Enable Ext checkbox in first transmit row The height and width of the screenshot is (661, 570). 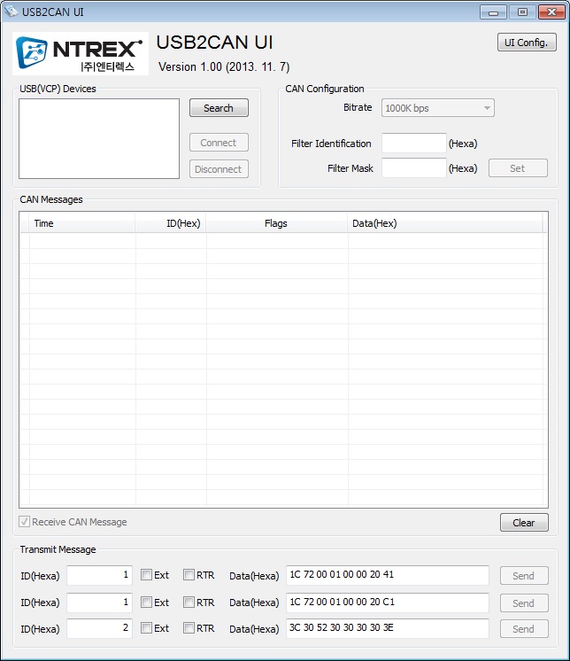pyautogui.click(x=146, y=575)
